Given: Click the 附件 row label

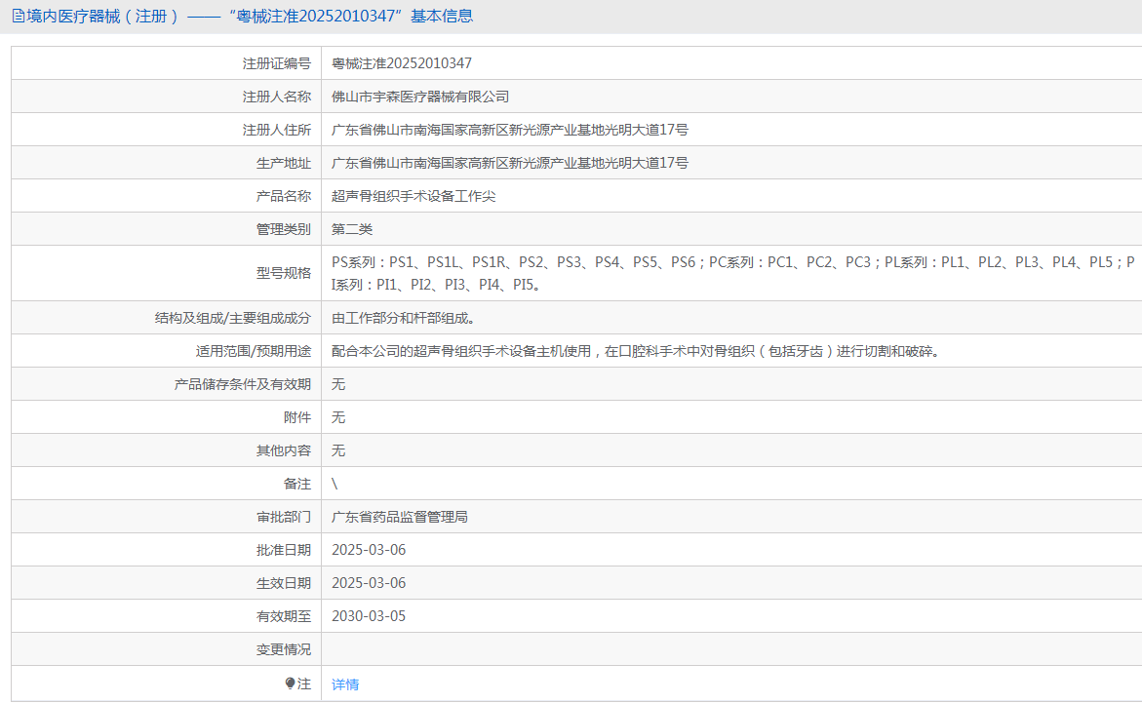Looking at the screenshot, I should (297, 417).
